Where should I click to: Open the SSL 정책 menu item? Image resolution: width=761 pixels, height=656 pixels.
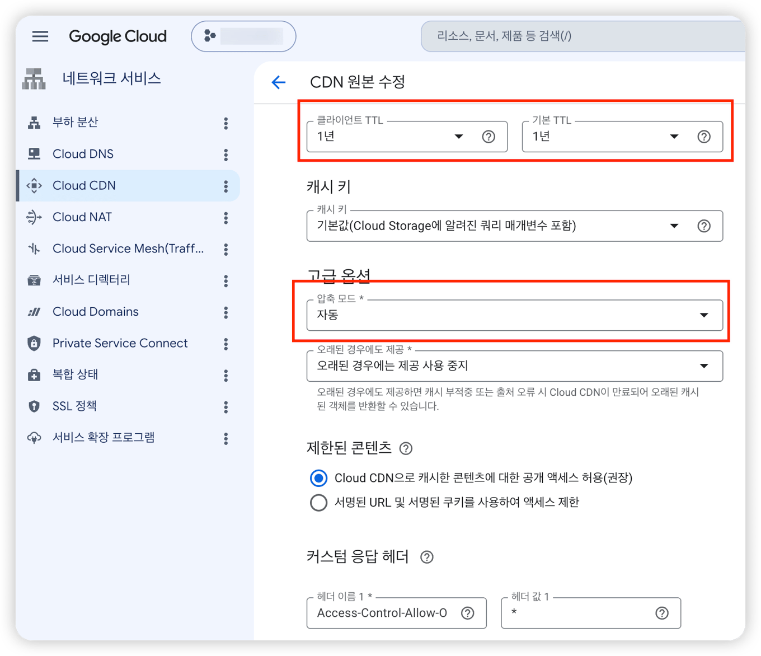(74, 406)
